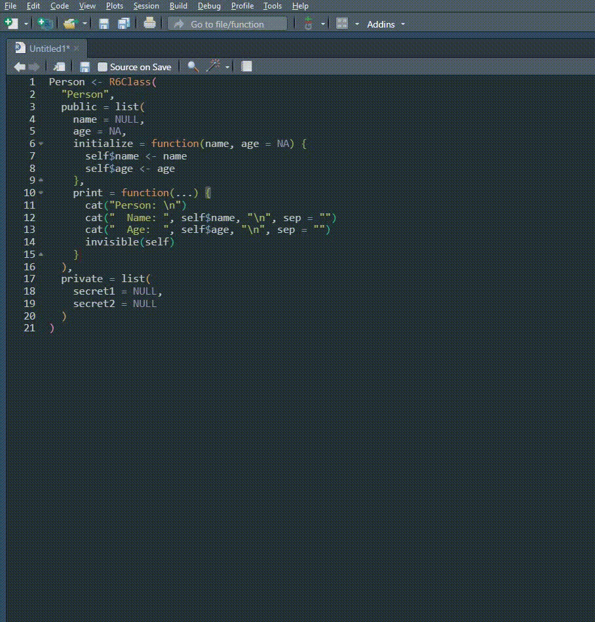Screen dimensions: 595x622
Task: Click self$age on line 8
Action: [109, 169]
